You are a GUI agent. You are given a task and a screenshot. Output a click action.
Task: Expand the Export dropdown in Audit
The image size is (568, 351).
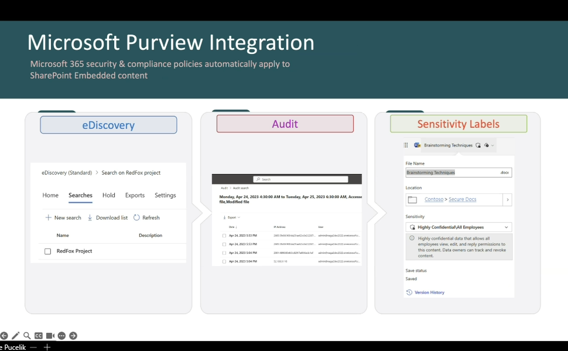click(231, 217)
